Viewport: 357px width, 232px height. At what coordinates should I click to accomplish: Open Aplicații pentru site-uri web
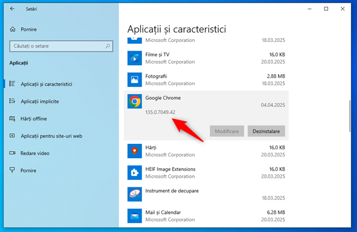[51, 136]
